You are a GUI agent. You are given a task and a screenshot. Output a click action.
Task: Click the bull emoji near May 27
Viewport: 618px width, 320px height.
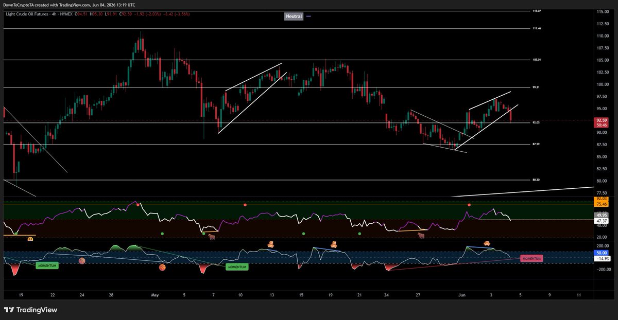tap(421, 235)
